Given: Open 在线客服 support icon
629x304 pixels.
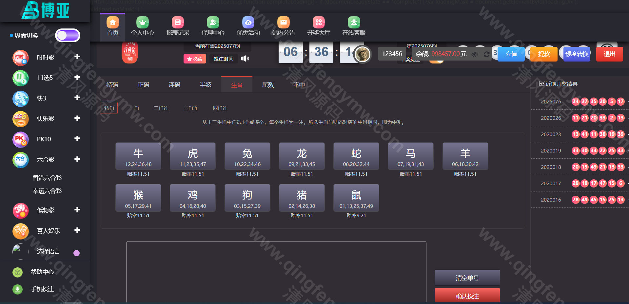Looking at the screenshot, I should pyautogui.click(x=354, y=22).
